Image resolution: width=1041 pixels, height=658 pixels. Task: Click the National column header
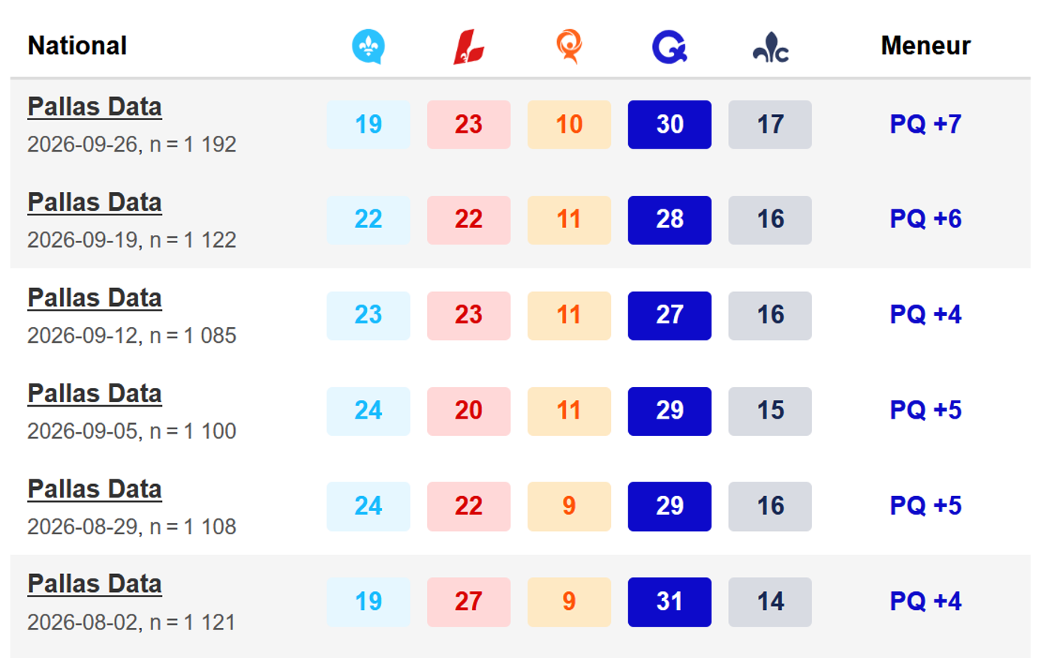[x=77, y=46]
